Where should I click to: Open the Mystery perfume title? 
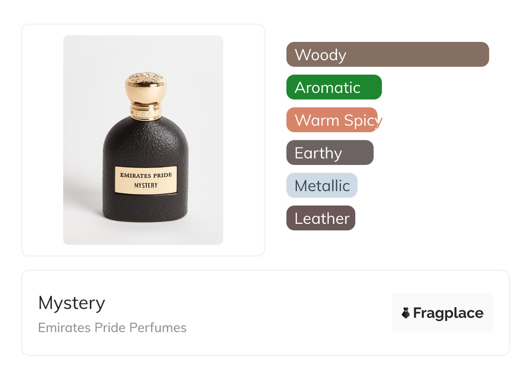click(x=71, y=303)
